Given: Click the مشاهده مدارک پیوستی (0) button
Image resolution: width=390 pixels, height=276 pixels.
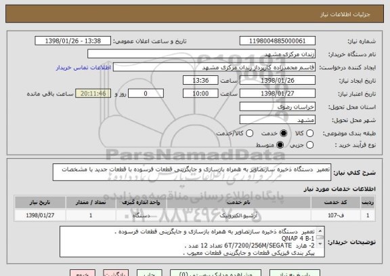Looking at the screenshot, I should click(215, 273).
